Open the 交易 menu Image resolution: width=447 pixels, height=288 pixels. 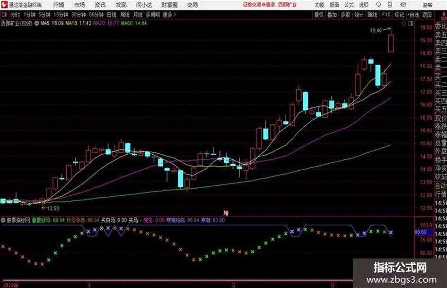tap(193, 5)
